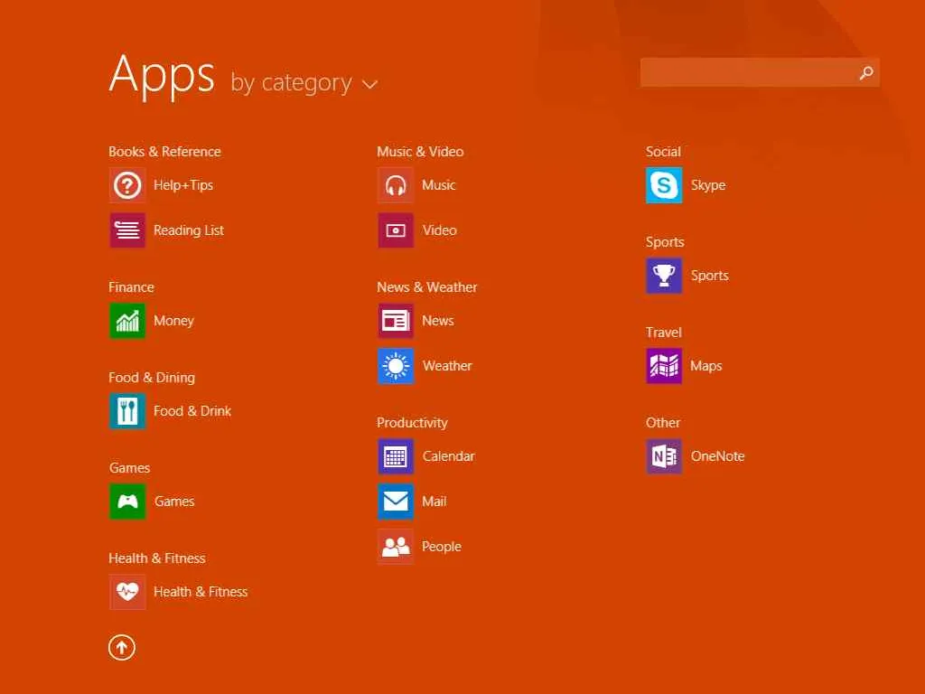Launch the Skype app icon
This screenshot has width=925, height=694.
click(x=664, y=185)
